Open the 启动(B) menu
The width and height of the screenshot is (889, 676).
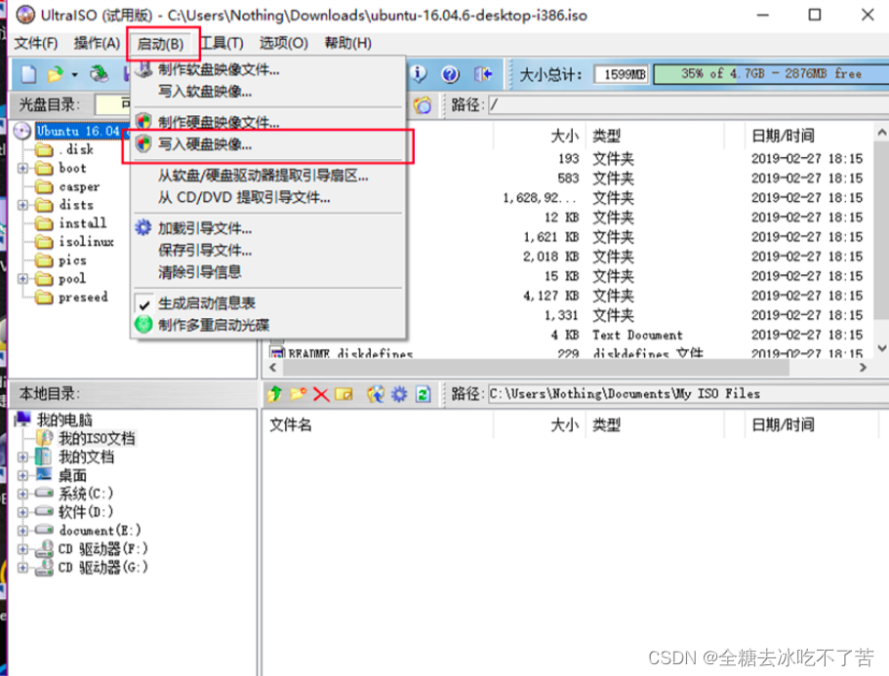[x=161, y=44]
